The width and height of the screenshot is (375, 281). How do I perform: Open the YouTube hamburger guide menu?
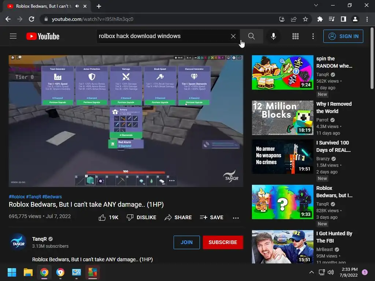13,36
